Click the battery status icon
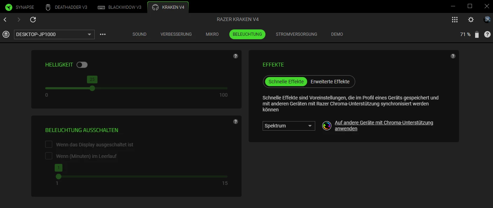This screenshot has width=493, height=208. 477,34
